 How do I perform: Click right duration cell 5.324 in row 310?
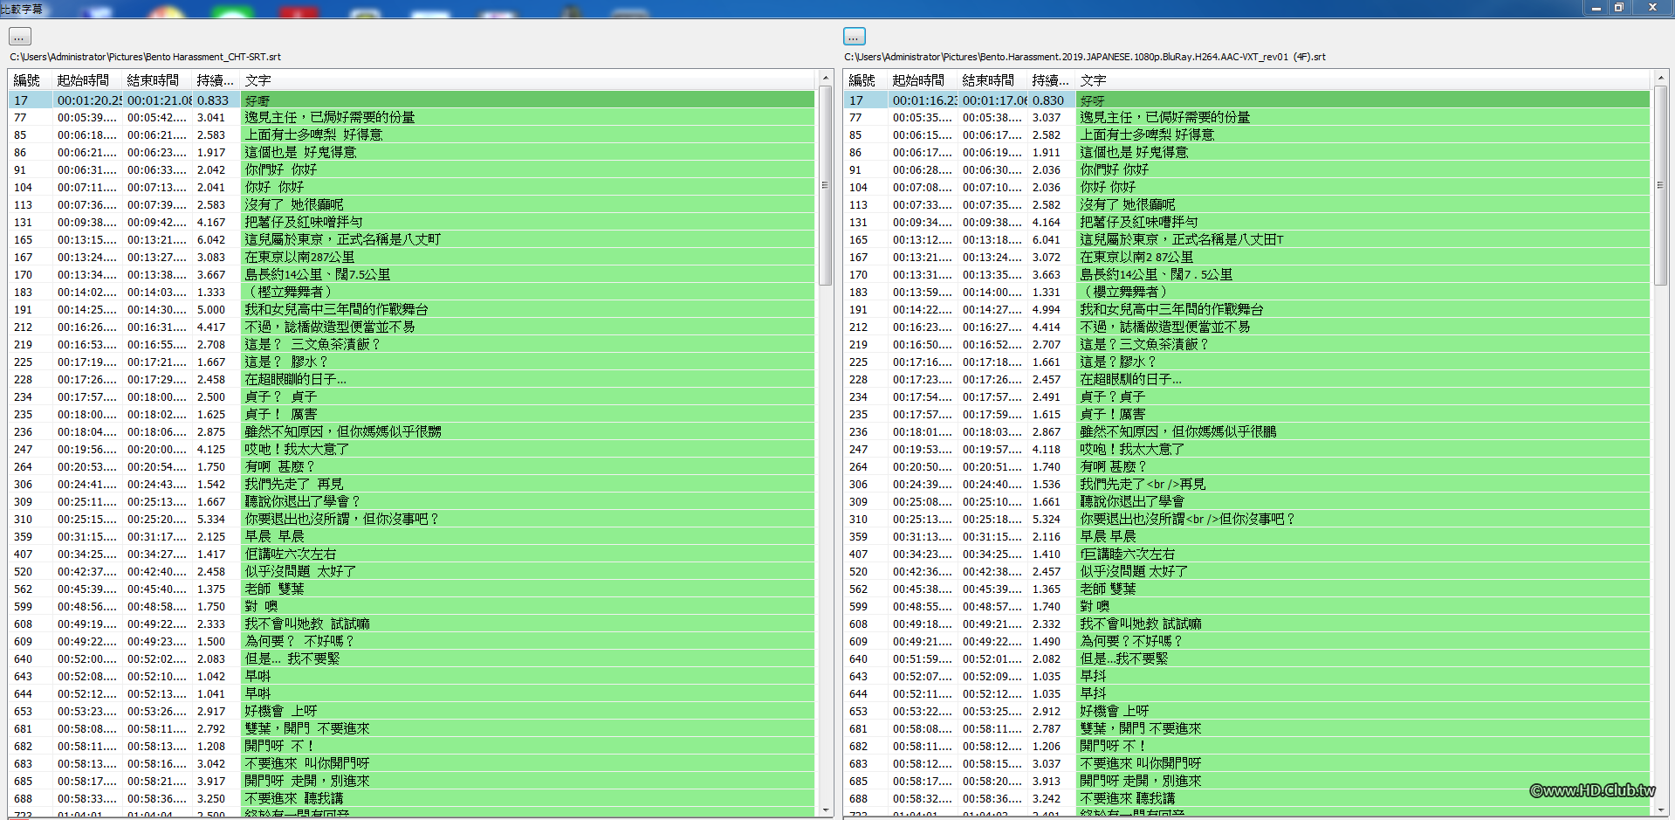coord(1047,519)
